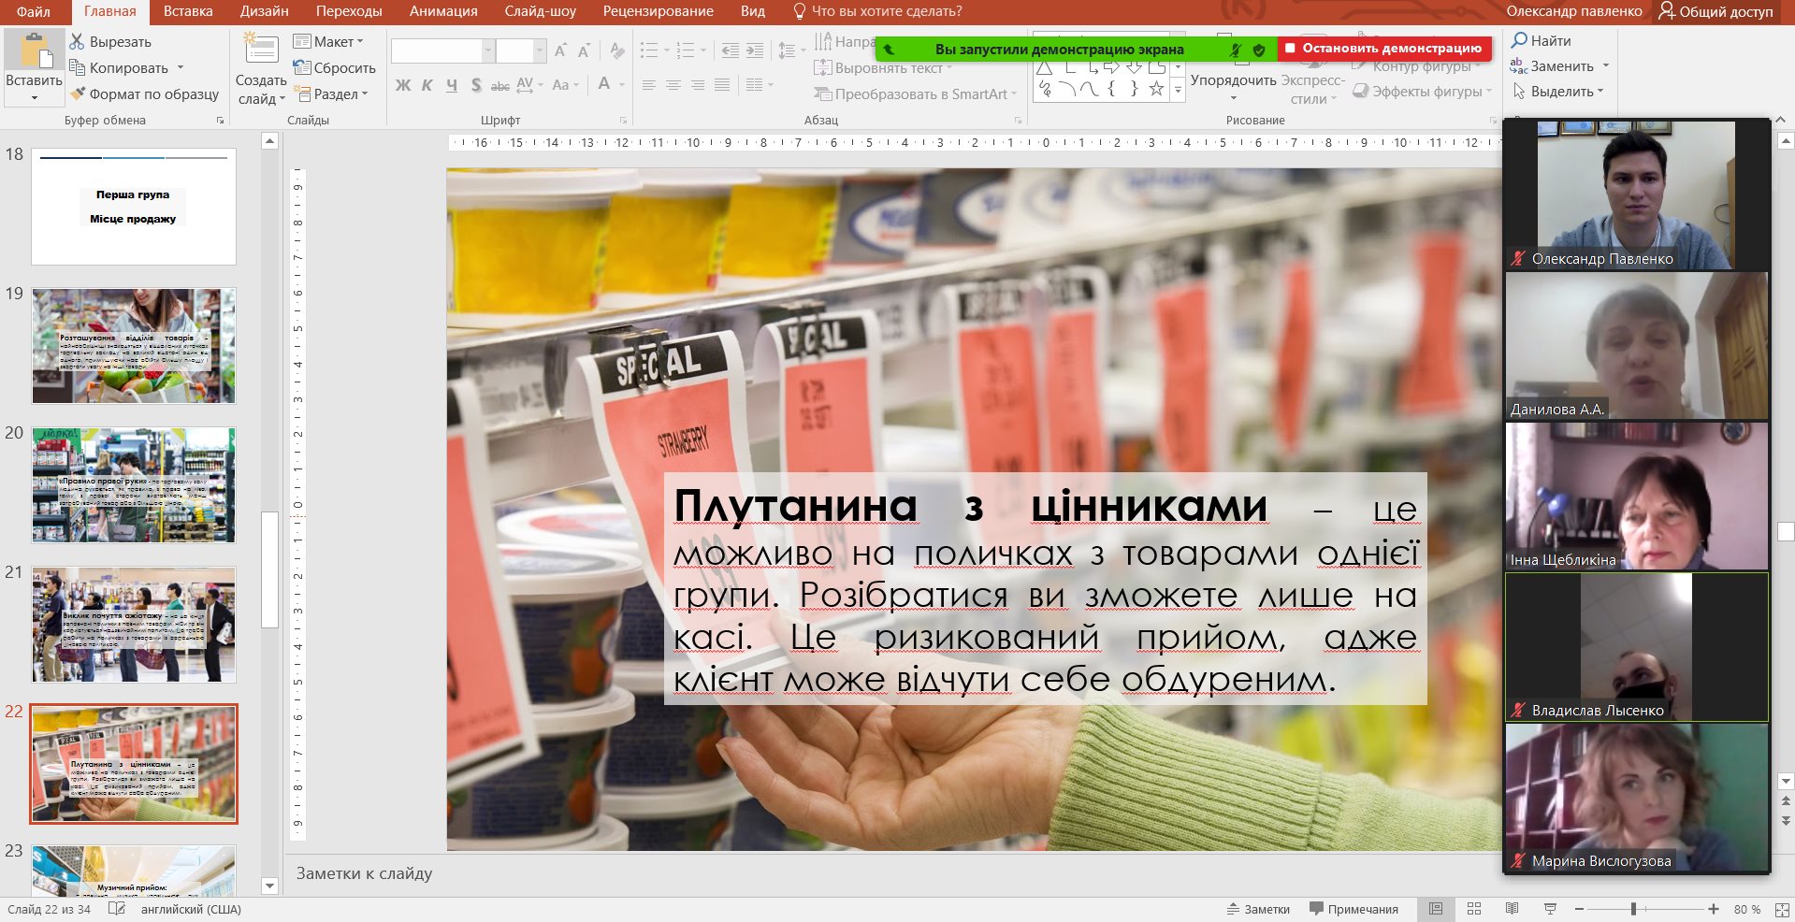The width and height of the screenshot is (1795, 922).
Task: Toggle Notes (Заметки) pane in status bar
Action: point(1258,909)
